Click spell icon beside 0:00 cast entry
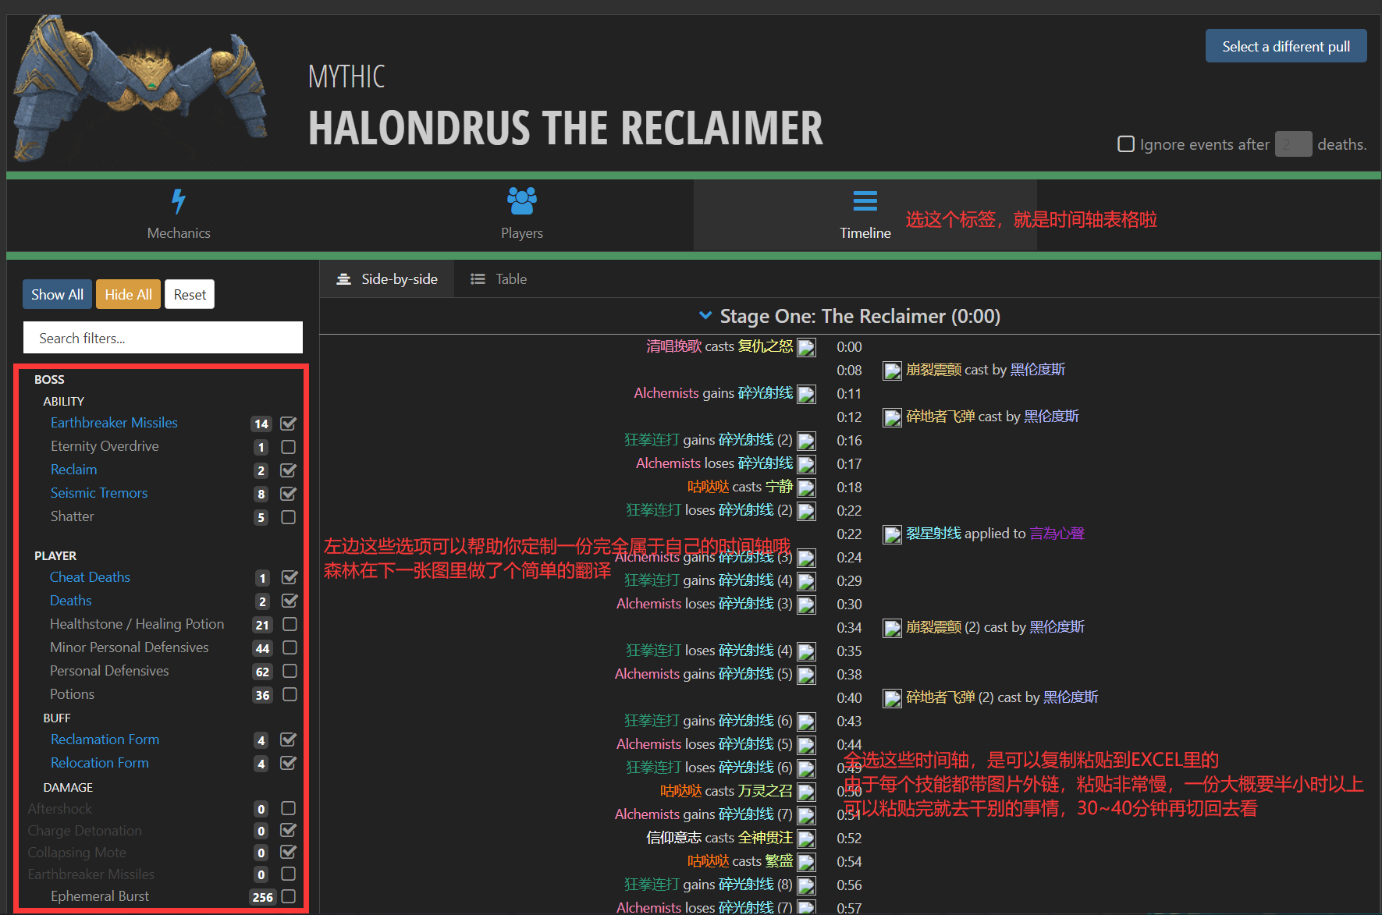The width and height of the screenshot is (1382, 915). (806, 347)
